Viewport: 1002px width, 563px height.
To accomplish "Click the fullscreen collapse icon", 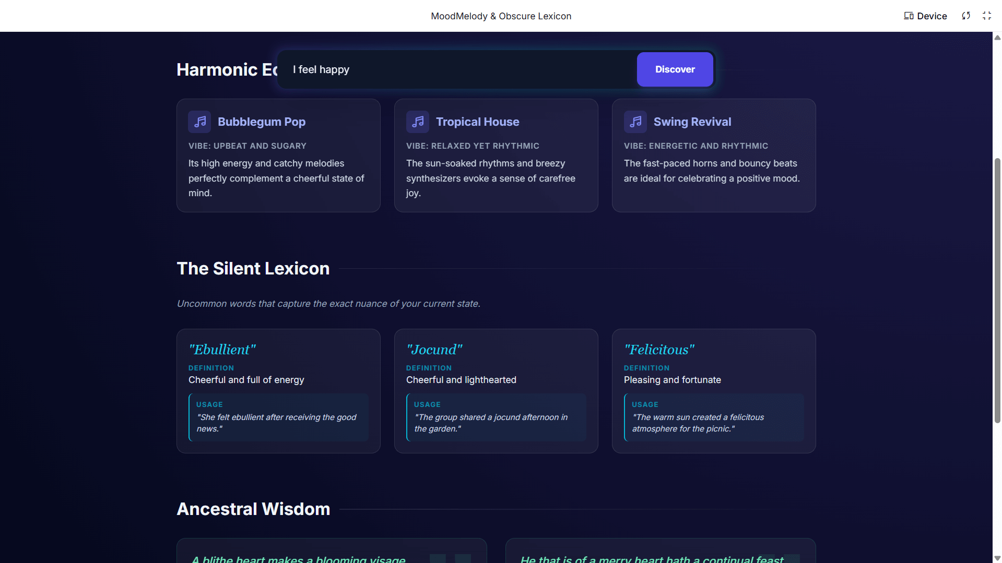I will click(986, 16).
